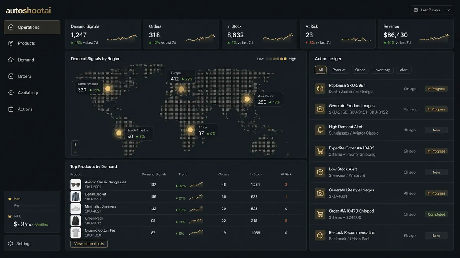Screen dimensions: 460x258
Task: Zoom in the map with plus button
Action: [75, 144]
